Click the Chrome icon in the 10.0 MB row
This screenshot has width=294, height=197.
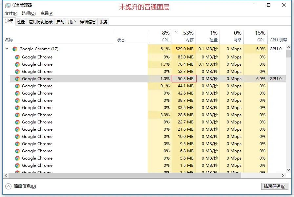[x=17, y=137]
